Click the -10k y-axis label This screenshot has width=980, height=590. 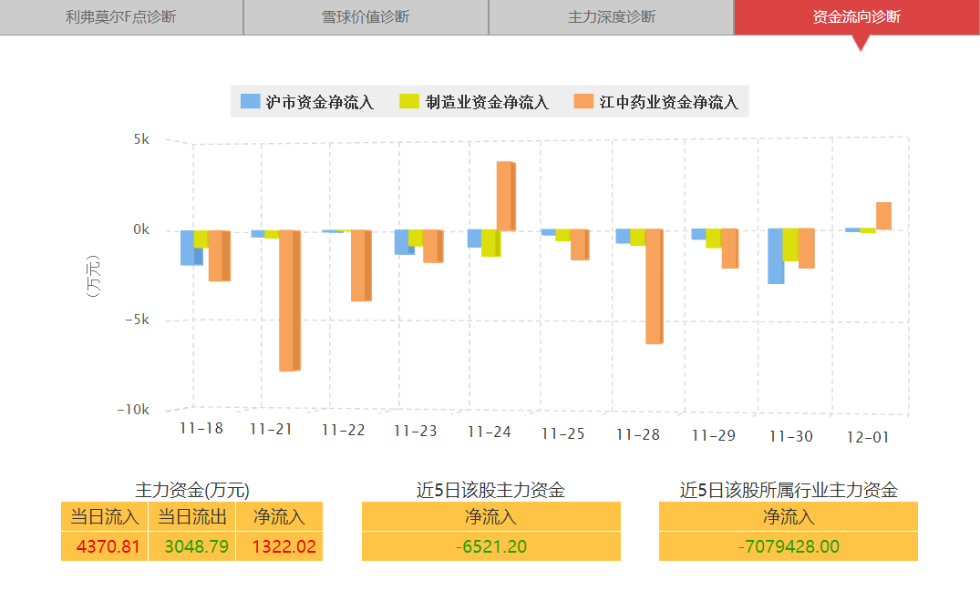133,410
